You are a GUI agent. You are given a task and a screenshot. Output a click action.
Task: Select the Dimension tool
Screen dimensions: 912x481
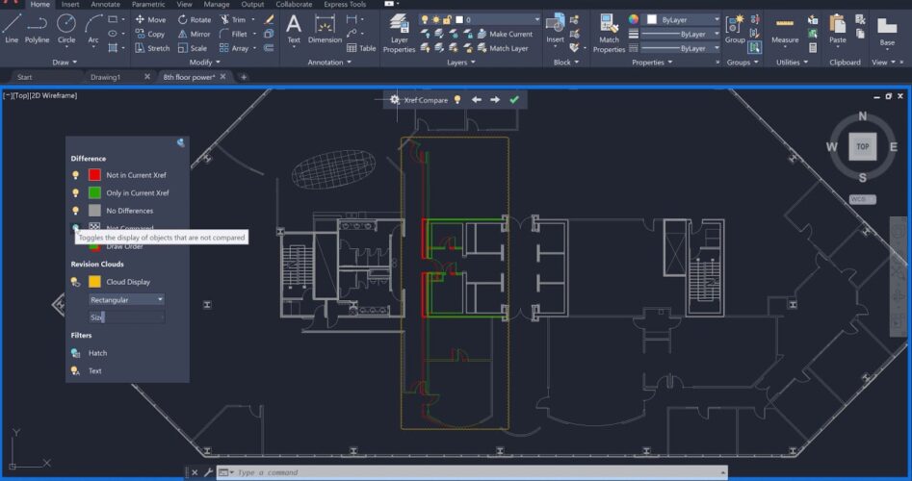tap(325, 29)
